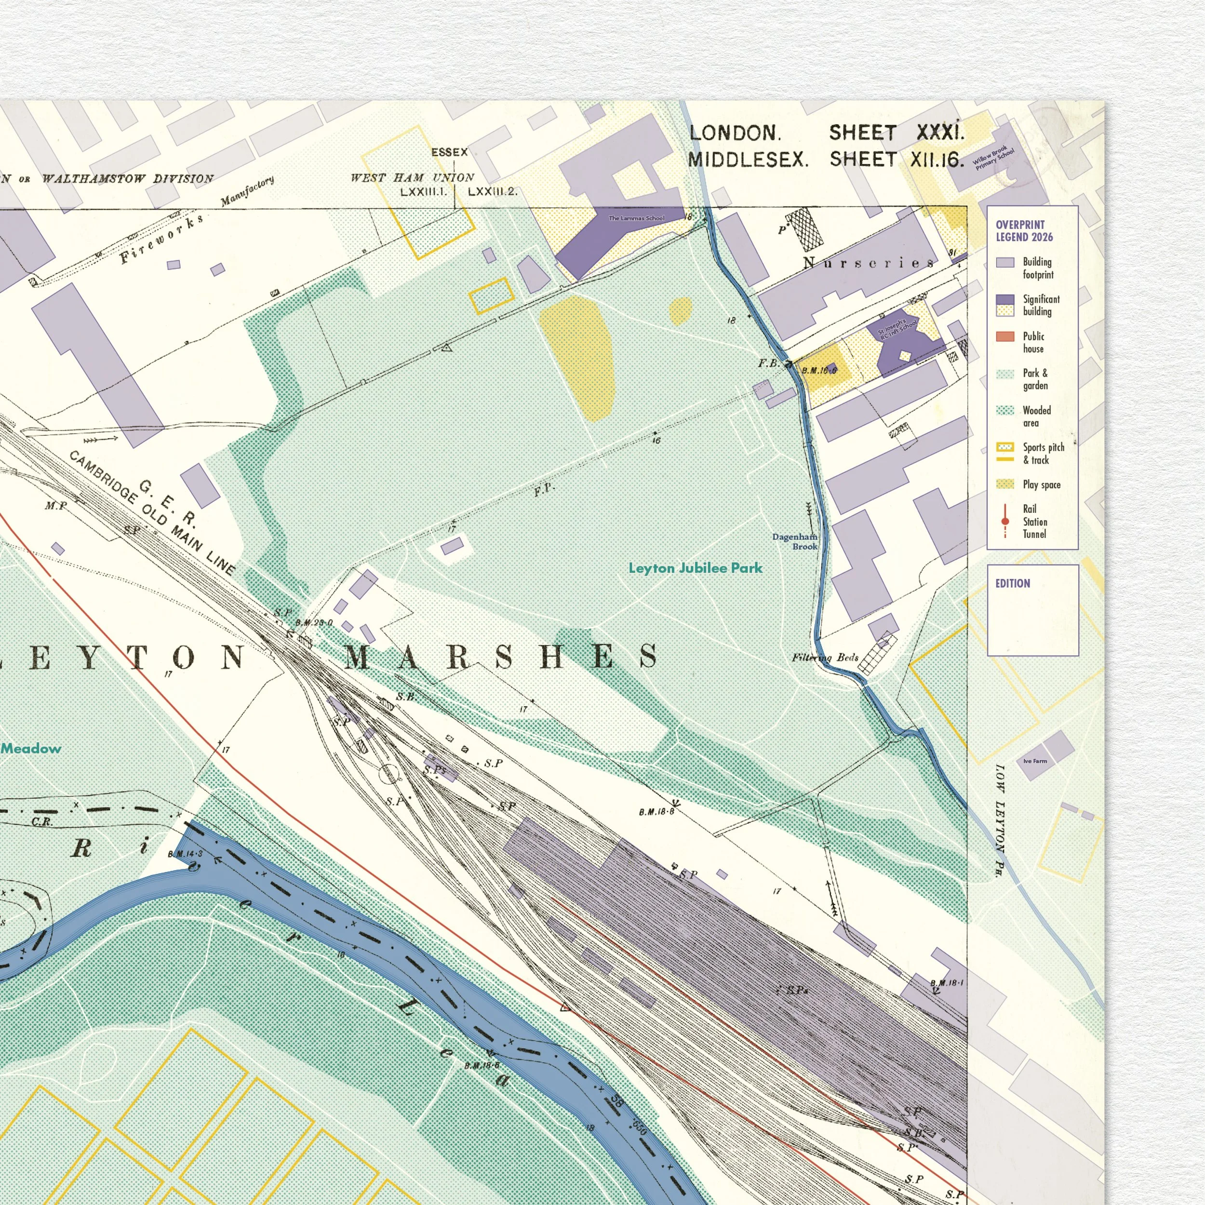Click the Public house red legend swatch

[1005, 337]
